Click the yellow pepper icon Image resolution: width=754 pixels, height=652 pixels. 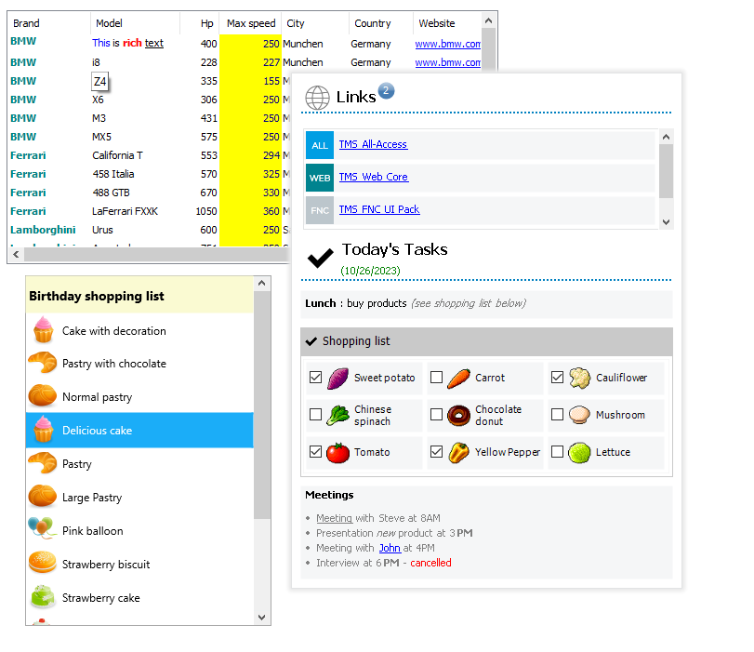click(x=458, y=452)
